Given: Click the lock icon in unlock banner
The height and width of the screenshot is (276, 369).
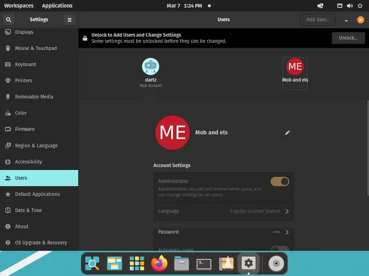Looking at the screenshot, I should click(x=85, y=38).
